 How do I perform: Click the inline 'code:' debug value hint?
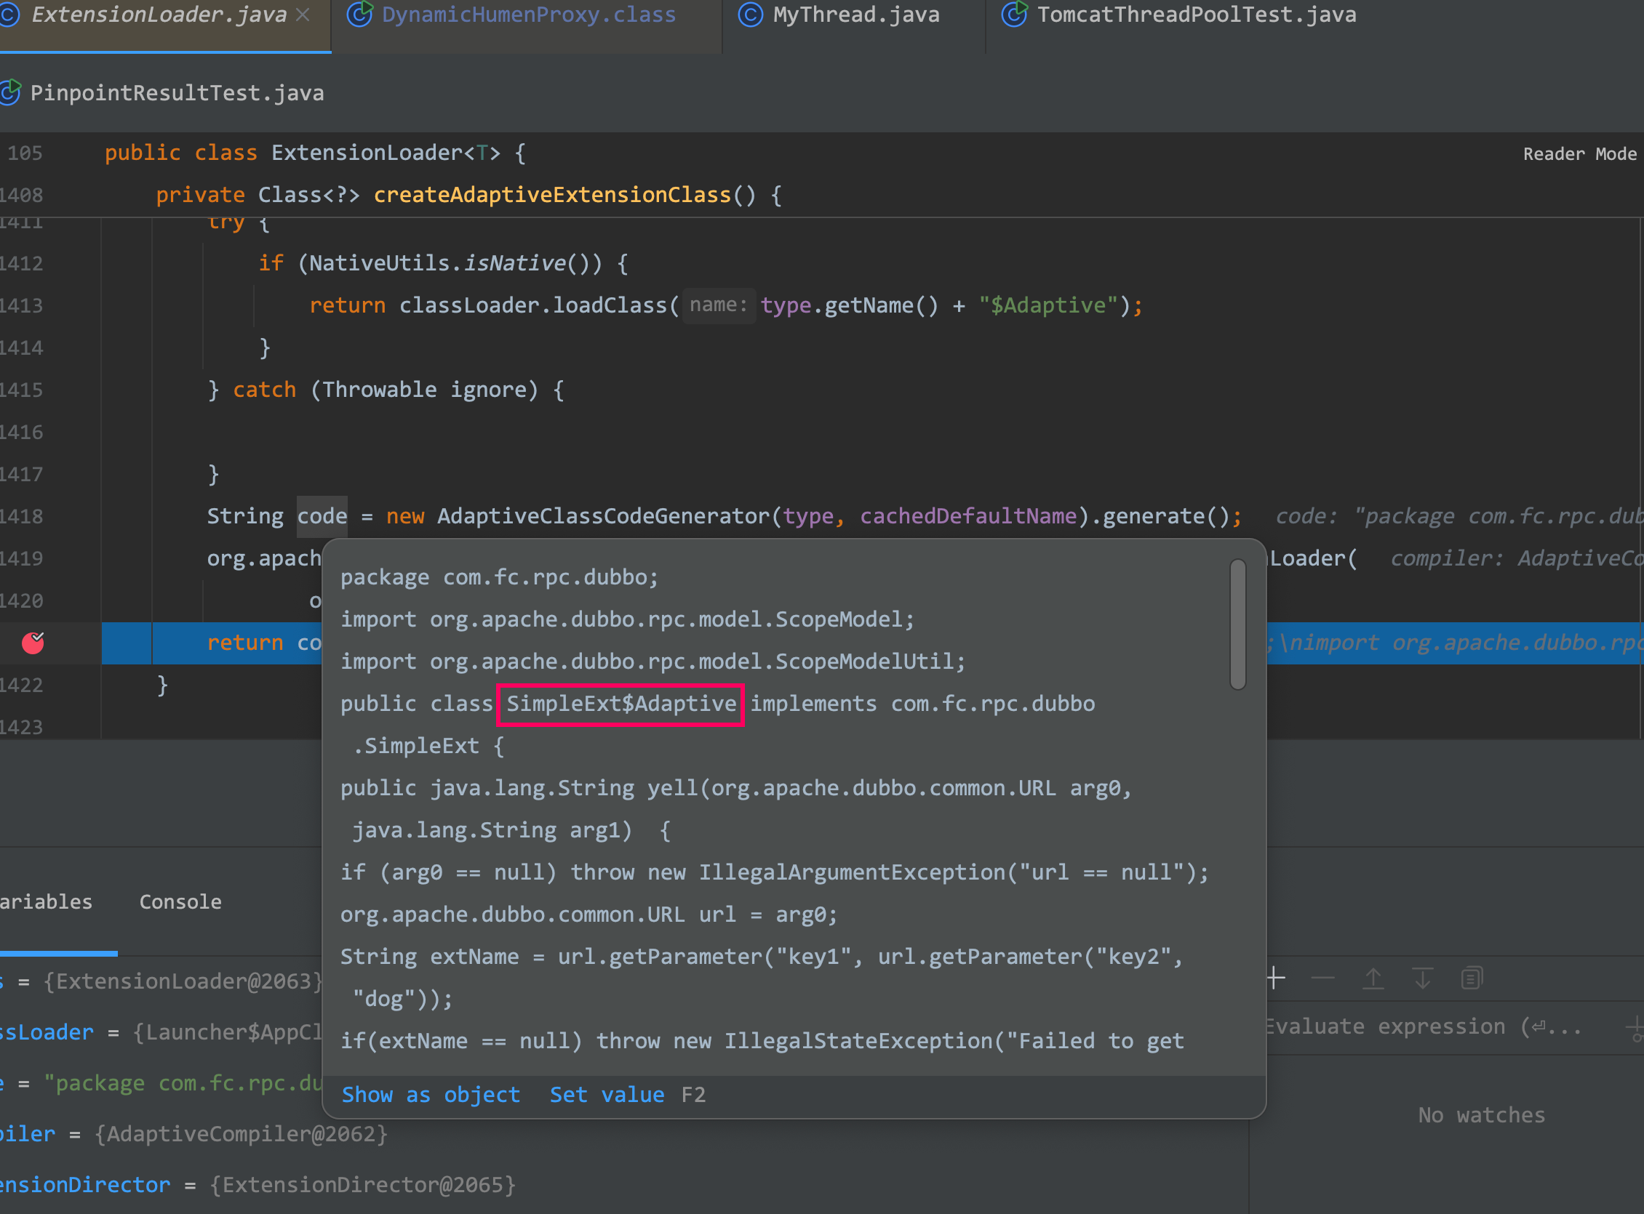(1459, 517)
